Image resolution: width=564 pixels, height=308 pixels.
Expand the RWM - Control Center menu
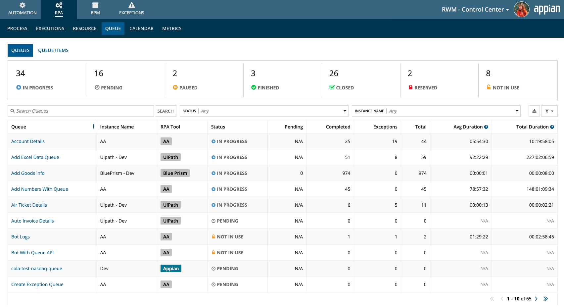(475, 10)
